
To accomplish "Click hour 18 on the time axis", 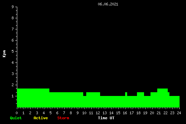I will pos(138,113).
